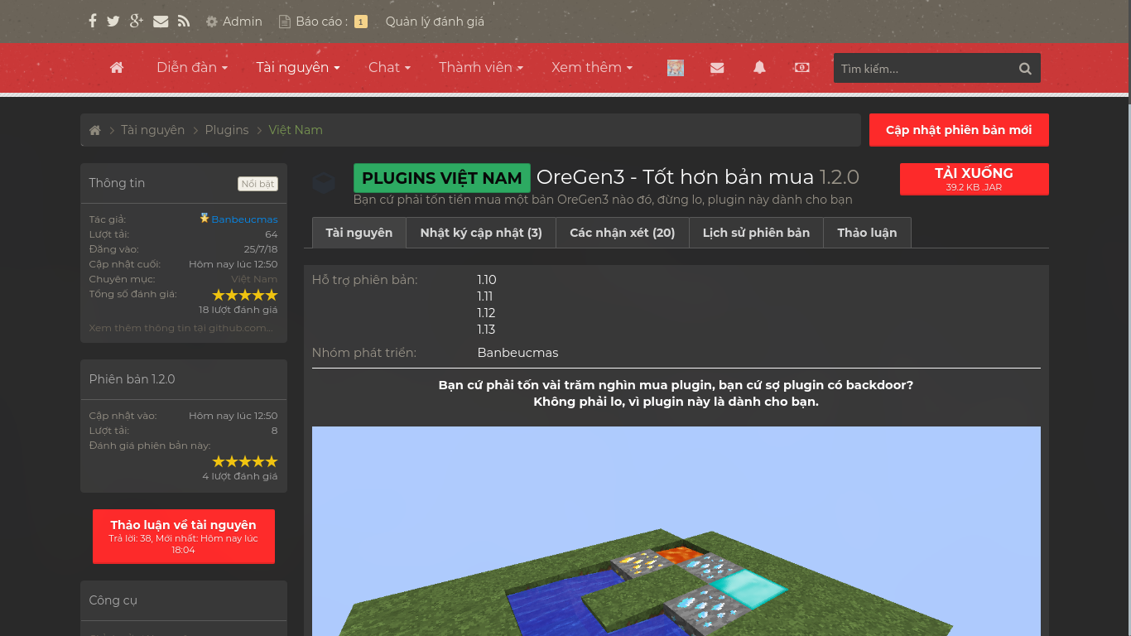Go to Plugins breadcrumb

(x=227, y=130)
